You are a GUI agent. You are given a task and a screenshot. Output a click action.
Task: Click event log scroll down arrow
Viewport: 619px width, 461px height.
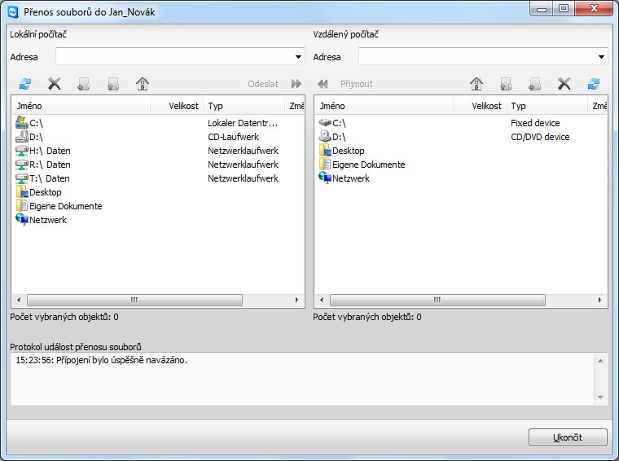[600, 397]
